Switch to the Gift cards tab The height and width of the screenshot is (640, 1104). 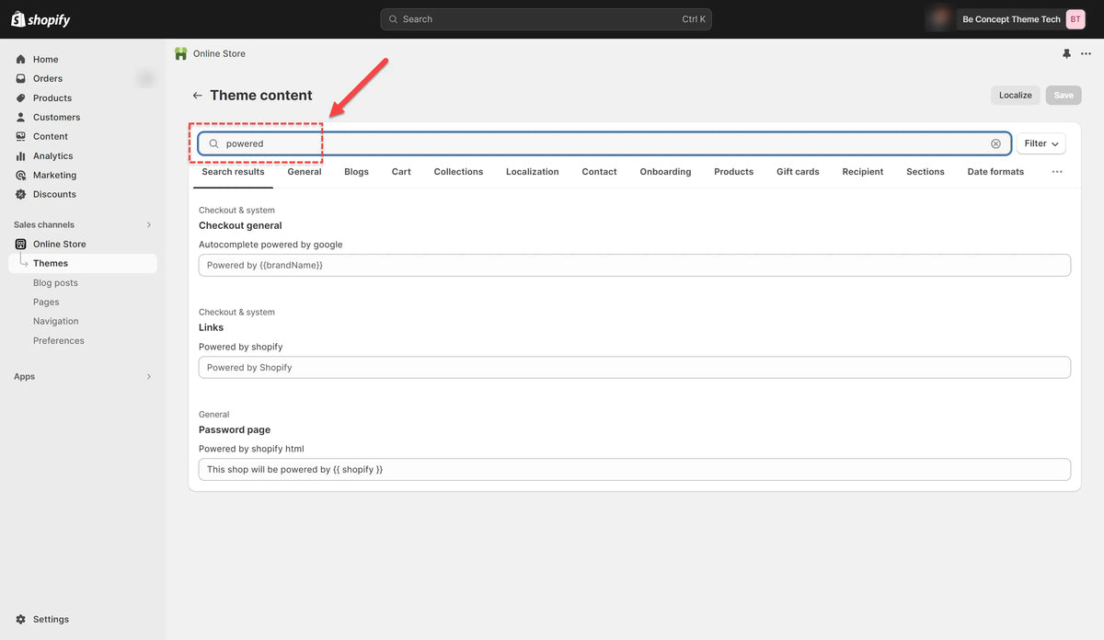point(798,172)
